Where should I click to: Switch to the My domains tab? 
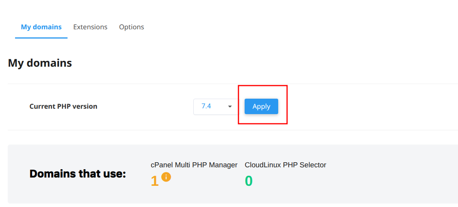[x=41, y=27]
